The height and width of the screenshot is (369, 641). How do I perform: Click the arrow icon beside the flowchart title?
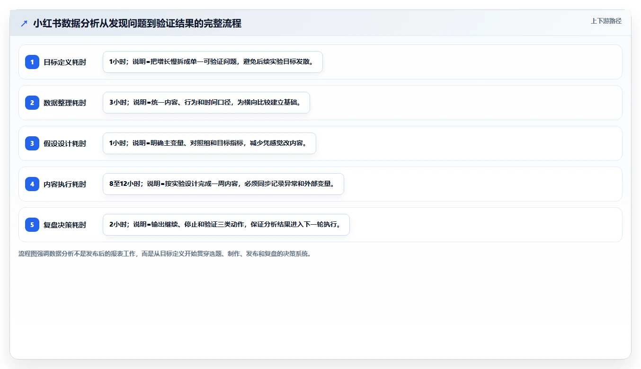point(24,24)
